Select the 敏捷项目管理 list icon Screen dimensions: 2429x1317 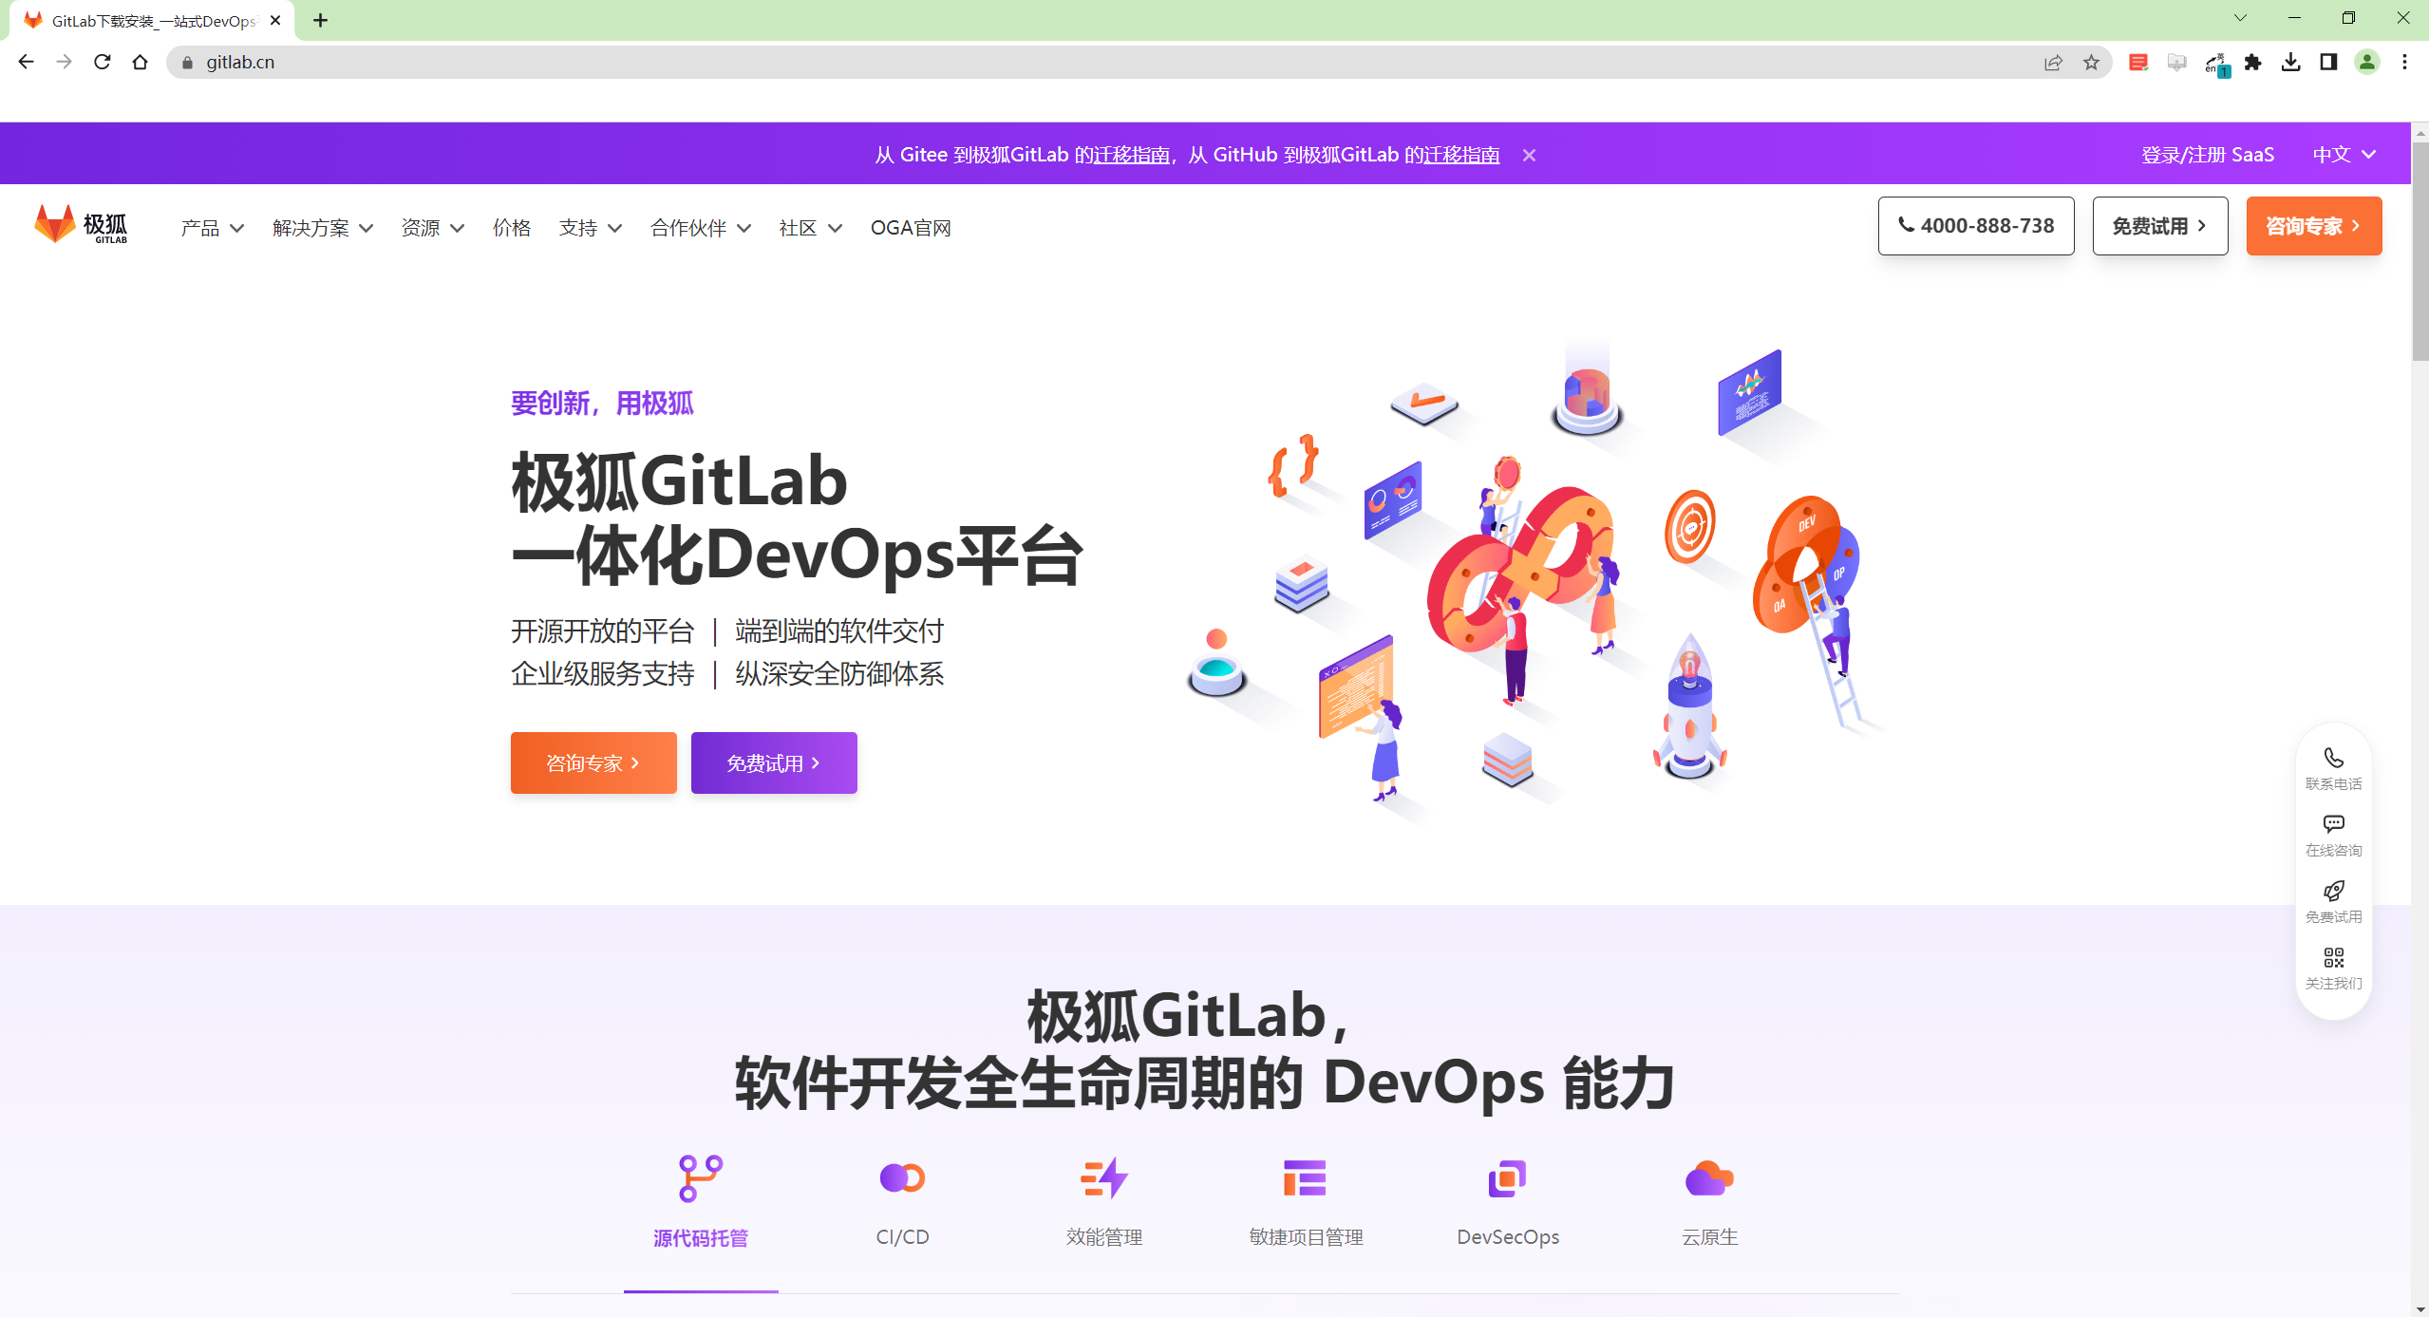1306,1178
